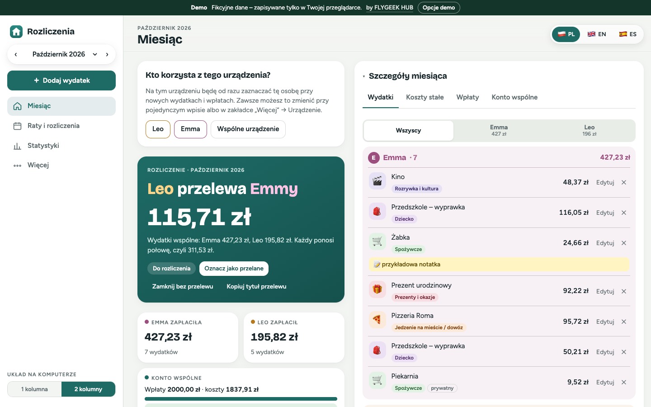Open Raty i rozliczenia page
The height and width of the screenshot is (407, 651).
click(x=61, y=126)
